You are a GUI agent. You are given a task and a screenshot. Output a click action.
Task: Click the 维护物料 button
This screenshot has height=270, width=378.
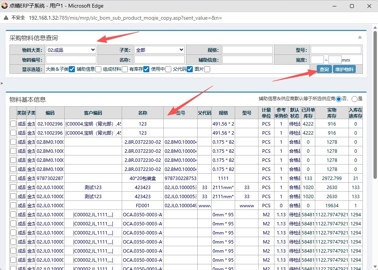click(x=344, y=70)
